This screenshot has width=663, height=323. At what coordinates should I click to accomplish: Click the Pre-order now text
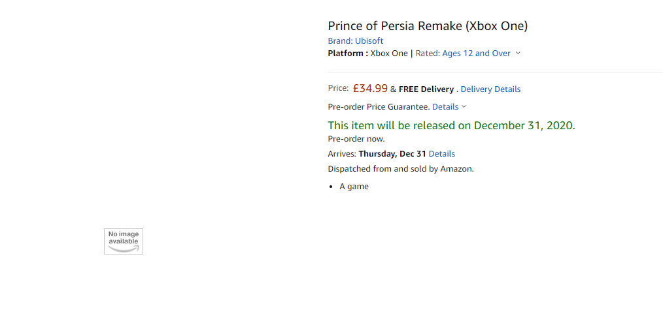point(356,138)
